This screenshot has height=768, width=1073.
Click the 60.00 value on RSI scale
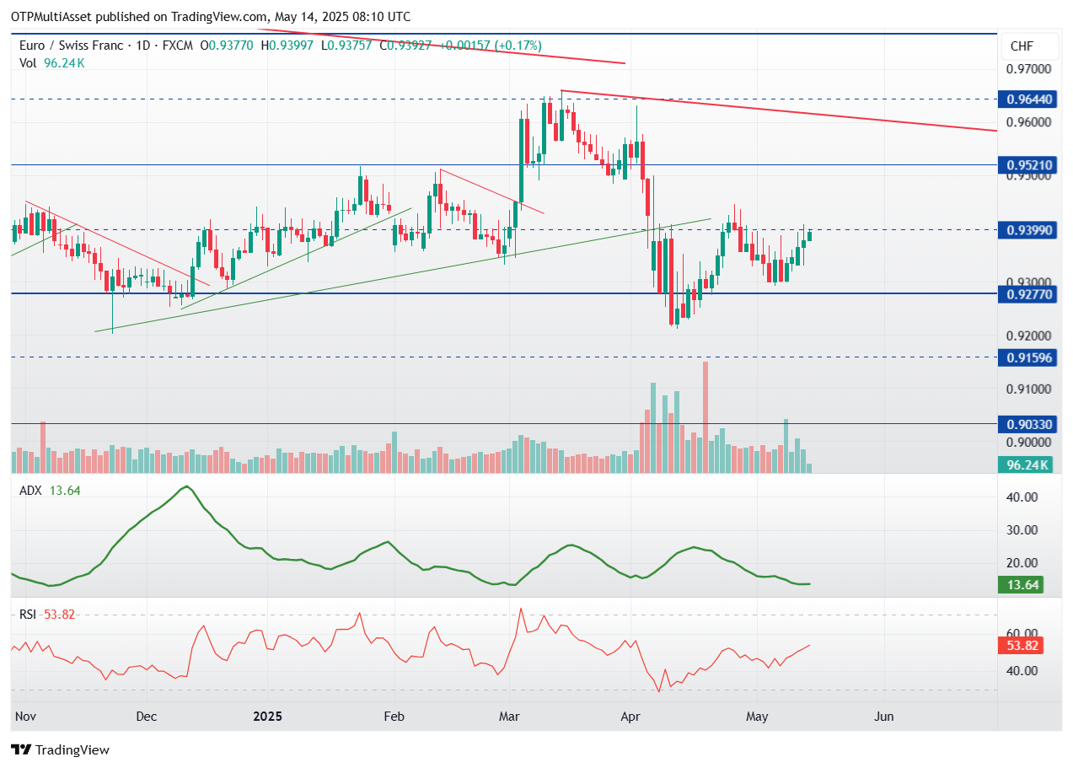click(1021, 633)
